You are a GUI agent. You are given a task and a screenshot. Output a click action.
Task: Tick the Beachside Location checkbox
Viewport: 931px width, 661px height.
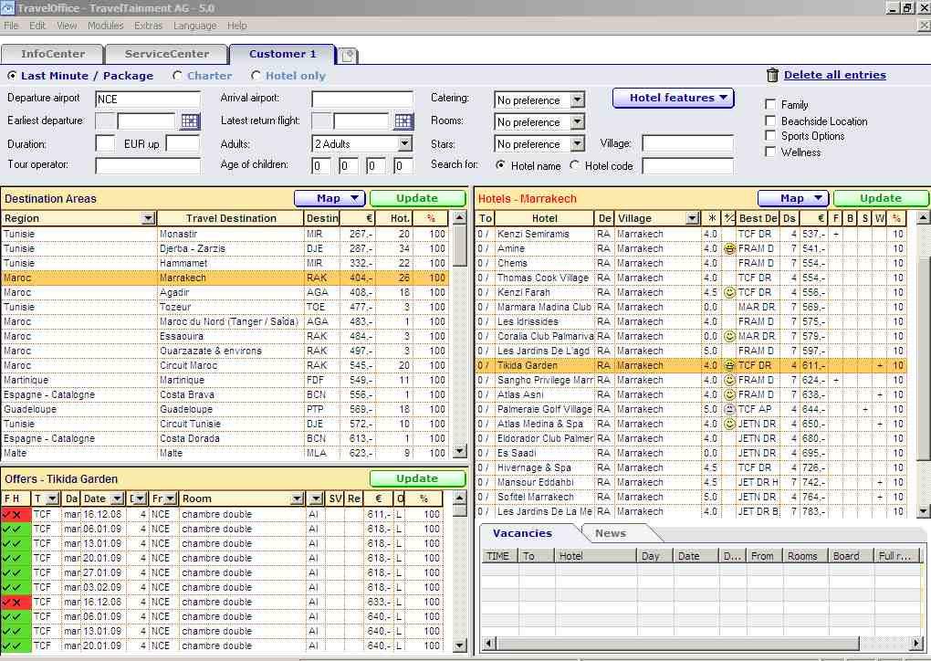[x=770, y=121]
